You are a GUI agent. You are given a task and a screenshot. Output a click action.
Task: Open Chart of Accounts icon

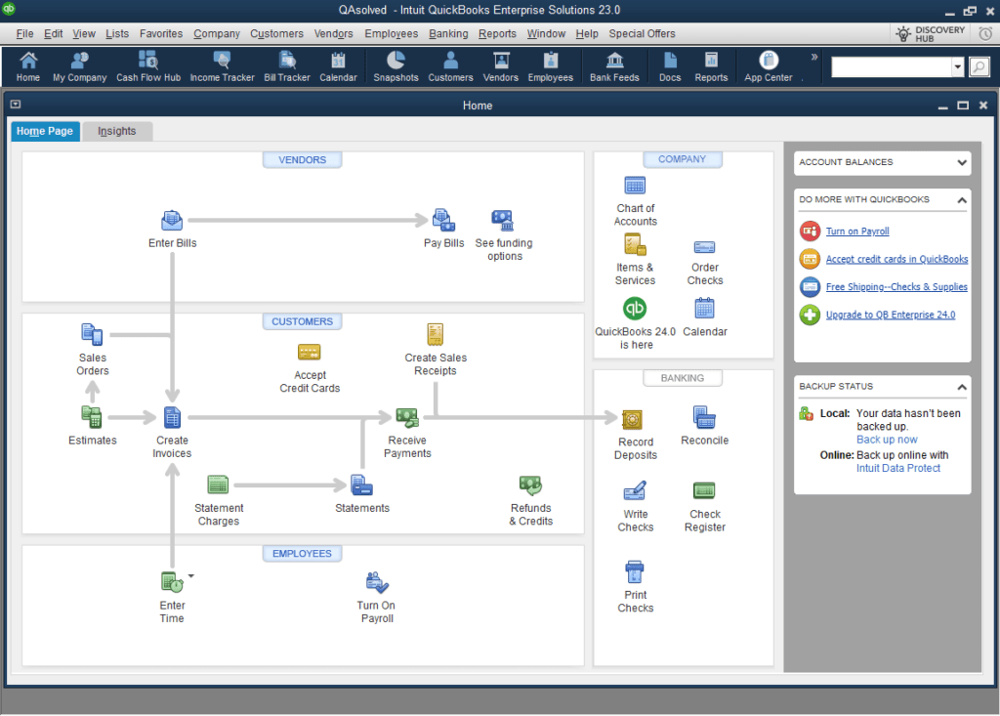click(x=635, y=185)
